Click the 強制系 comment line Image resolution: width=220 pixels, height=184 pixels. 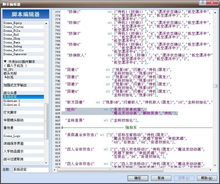click(137, 128)
